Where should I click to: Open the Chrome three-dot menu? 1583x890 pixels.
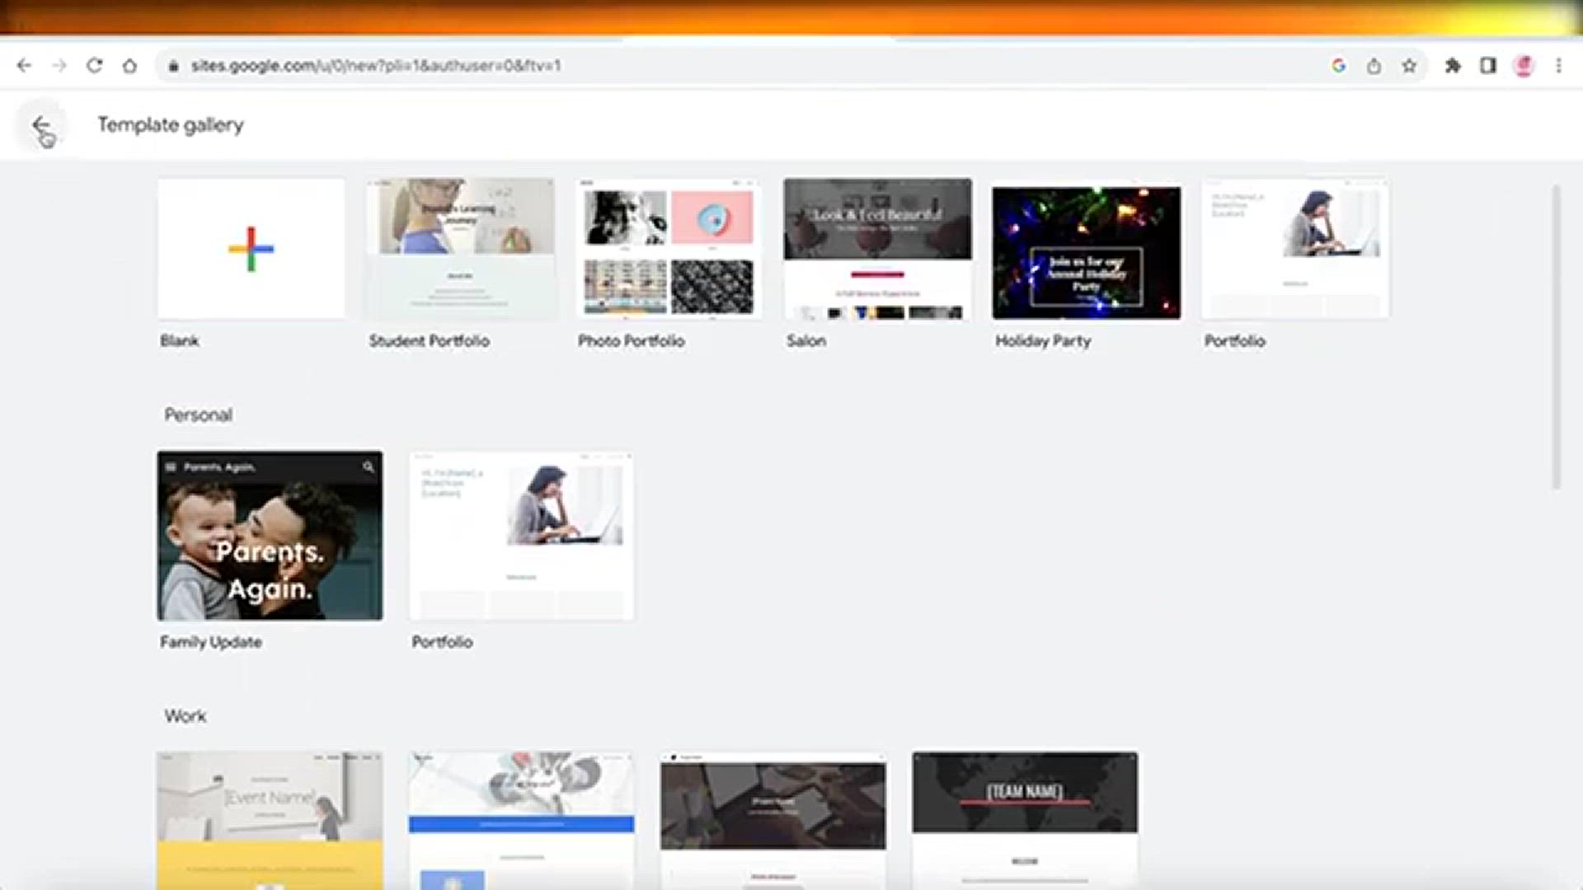[1558, 66]
